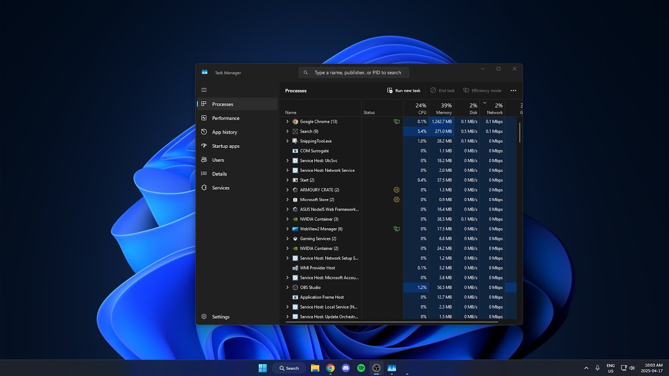Expand the OBS Studio process group
The image size is (669, 376).
[287, 287]
